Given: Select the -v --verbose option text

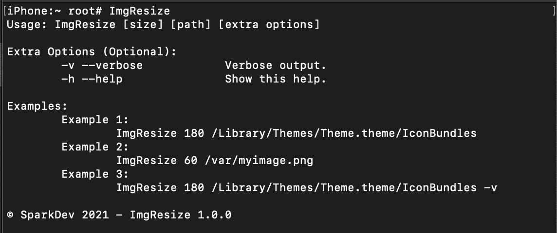Looking at the screenshot, I should coord(102,66).
